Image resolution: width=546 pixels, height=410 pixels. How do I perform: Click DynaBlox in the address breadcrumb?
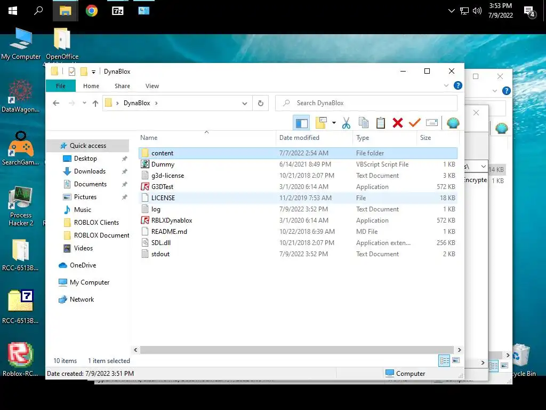[x=137, y=103]
